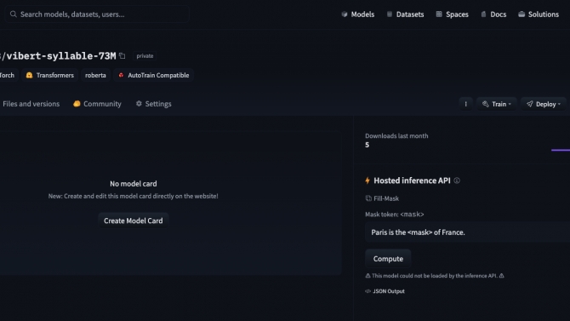Select the roberta tag
This screenshot has width=570, height=321.
tap(95, 75)
